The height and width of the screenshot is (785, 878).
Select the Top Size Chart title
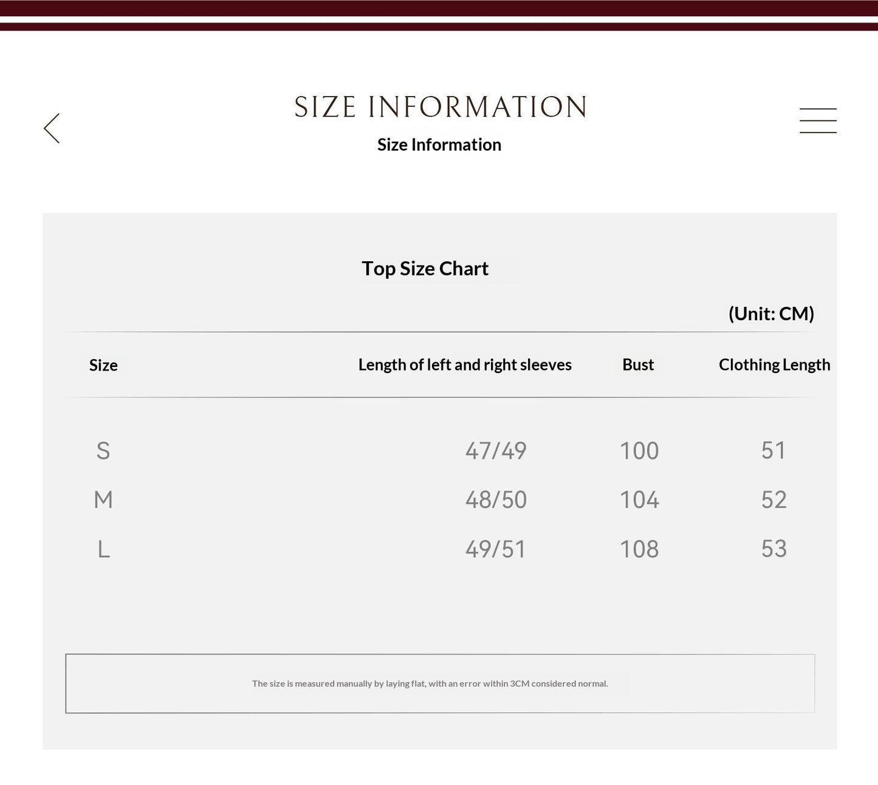pyautogui.click(x=425, y=269)
